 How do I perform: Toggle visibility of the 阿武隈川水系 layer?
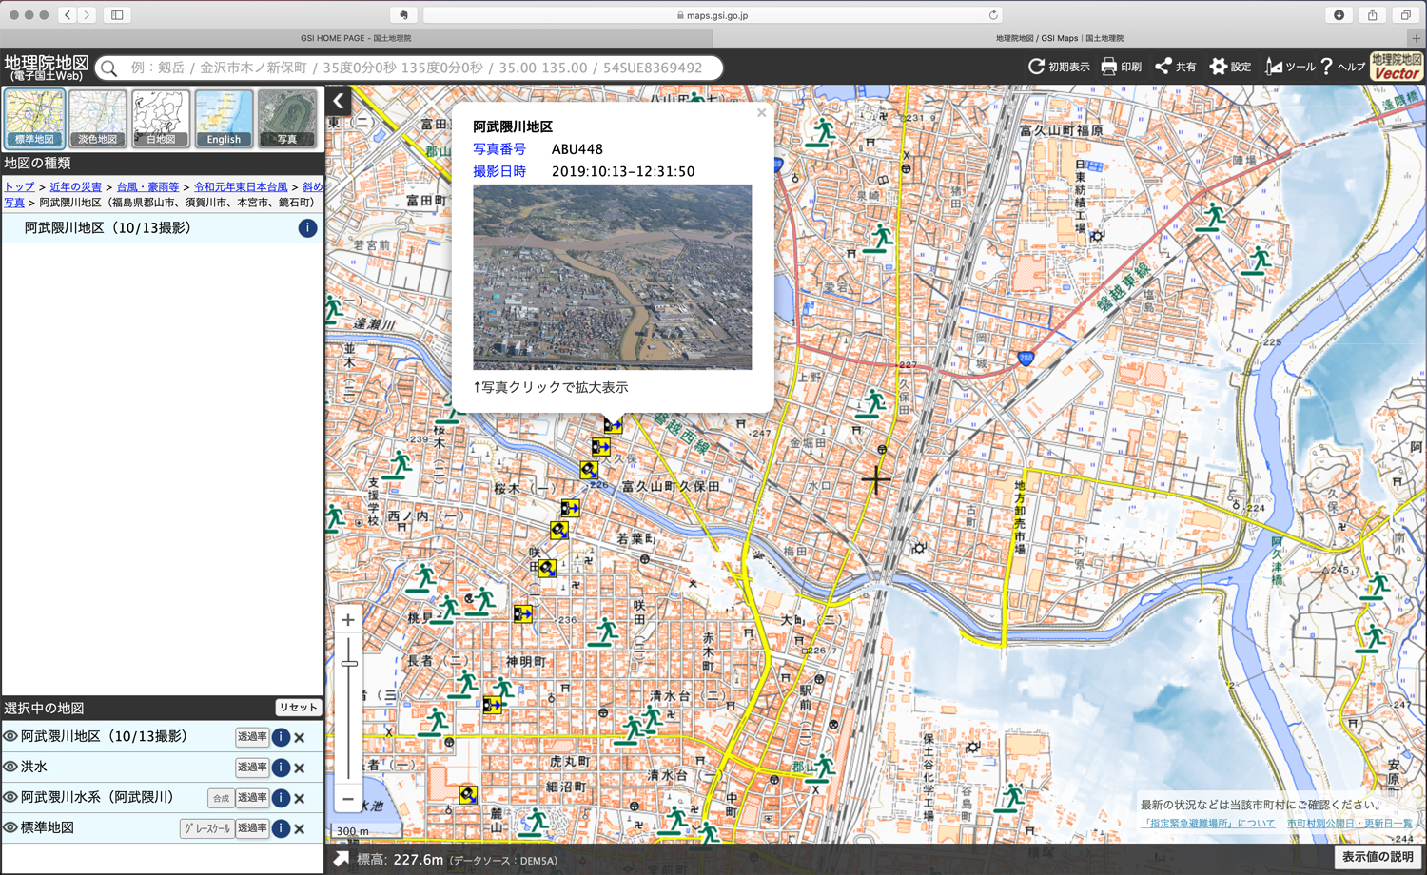[10, 797]
